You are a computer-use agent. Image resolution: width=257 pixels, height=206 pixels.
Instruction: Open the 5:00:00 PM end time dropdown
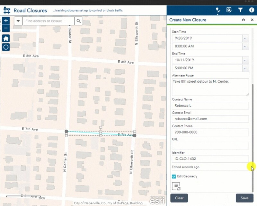tap(245, 68)
